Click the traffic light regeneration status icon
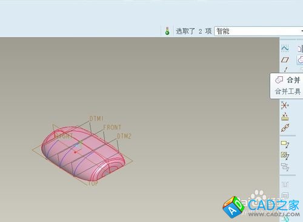The width and height of the screenshot is (303, 222). pyautogui.click(x=167, y=31)
